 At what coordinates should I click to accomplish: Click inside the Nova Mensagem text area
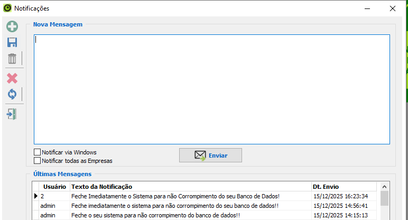(x=211, y=89)
